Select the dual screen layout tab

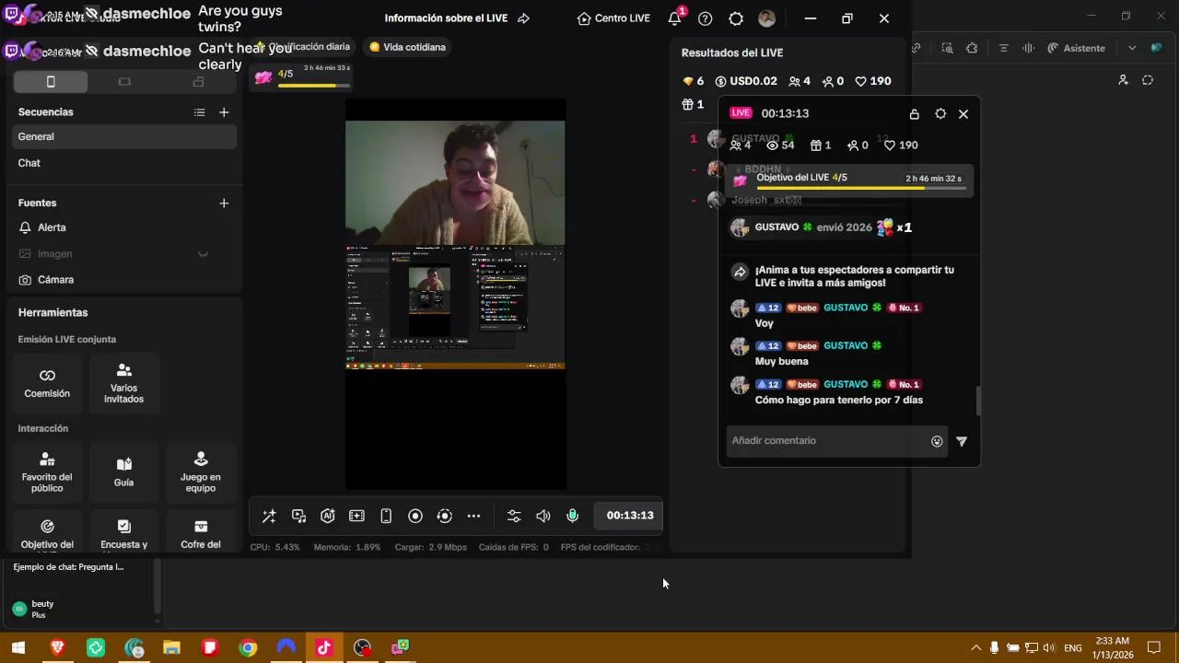tap(198, 82)
